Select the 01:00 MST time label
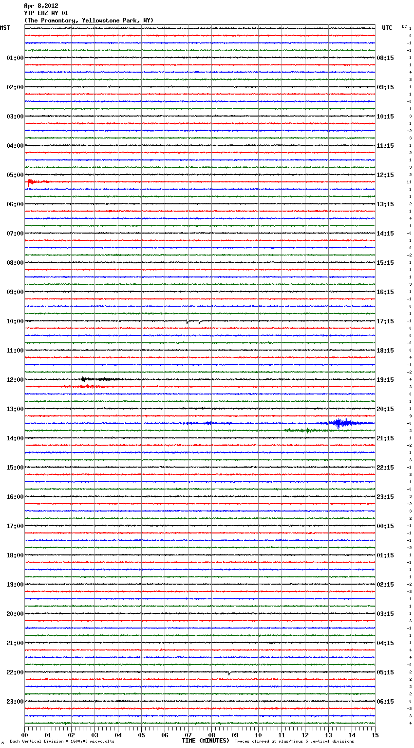Screen dimensions: 414x748 [x=15, y=58]
